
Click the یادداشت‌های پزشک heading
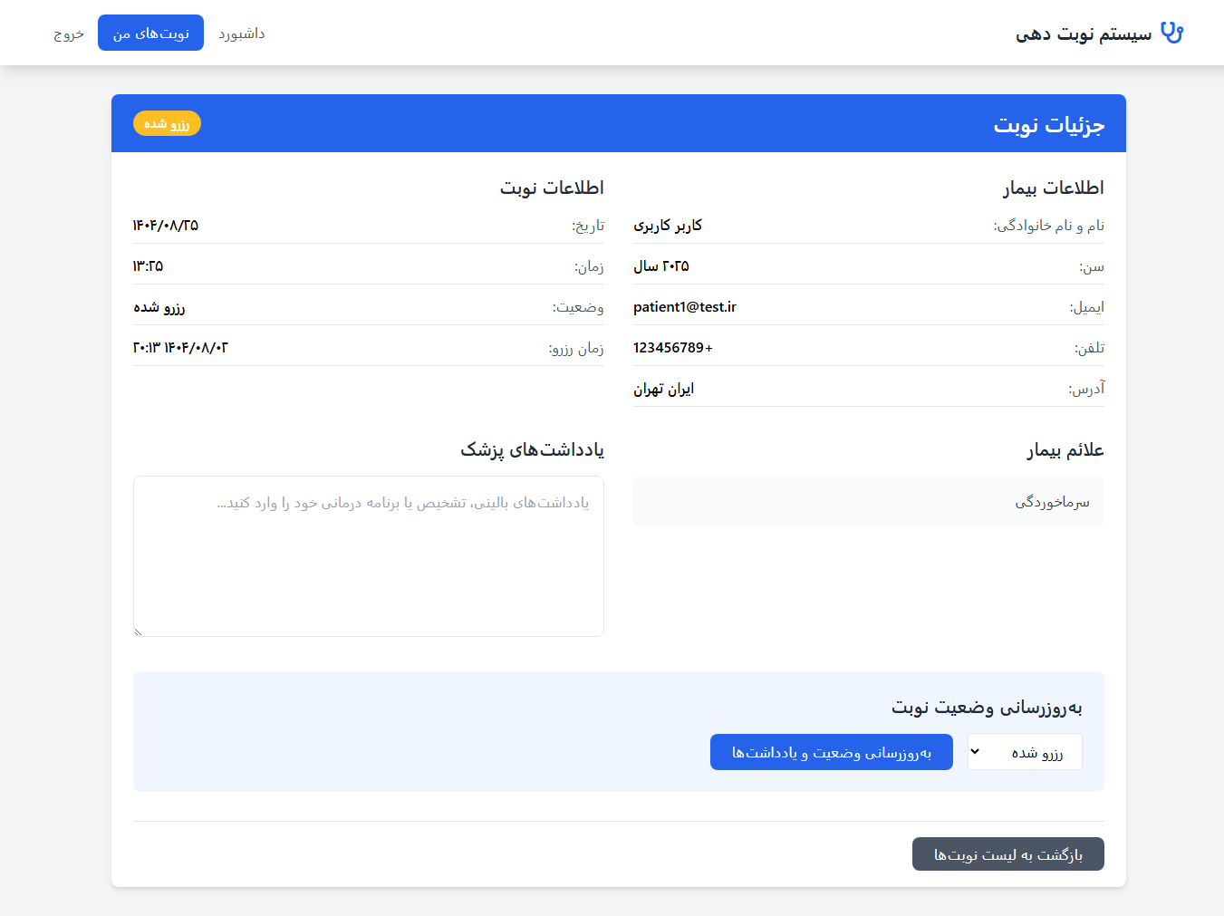pos(532,449)
